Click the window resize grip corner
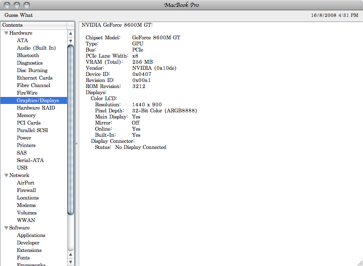 (x=360, y=263)
